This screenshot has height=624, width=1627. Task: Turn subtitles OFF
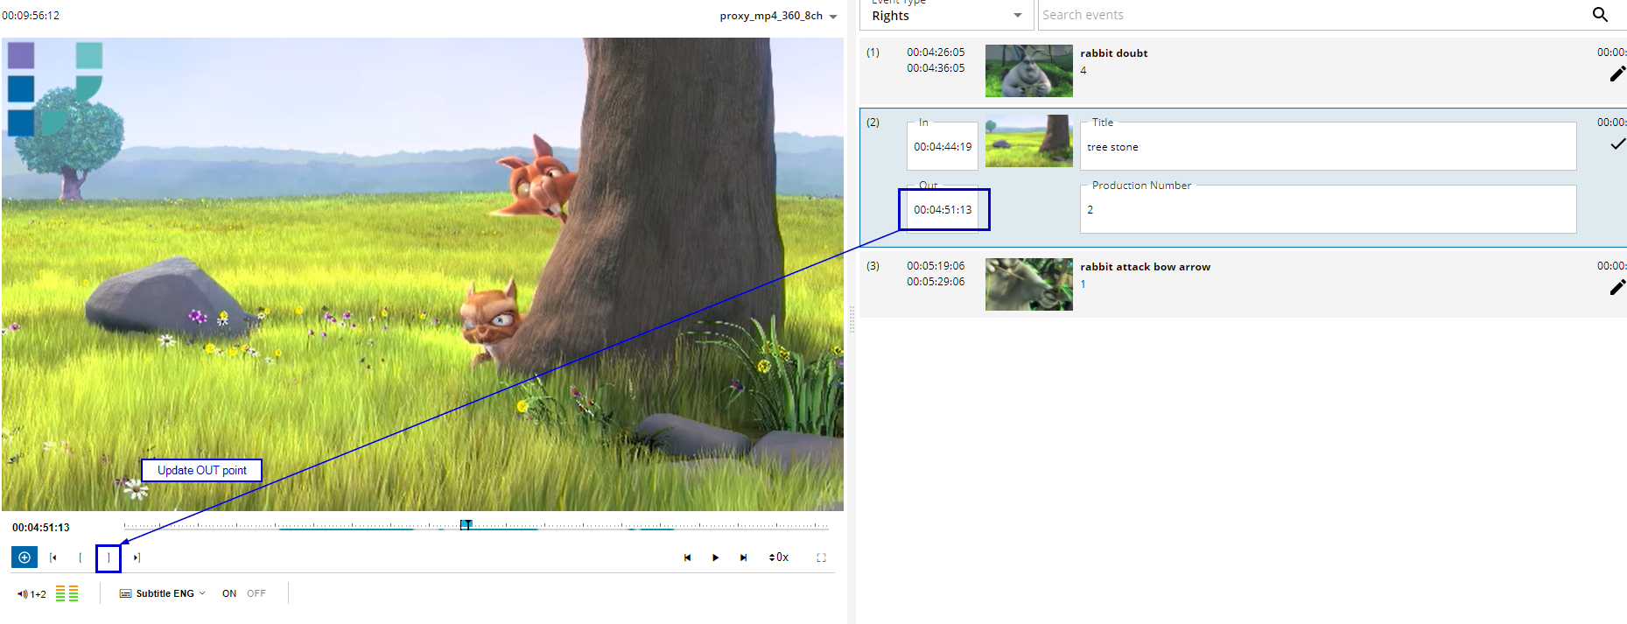pos(256,593)
